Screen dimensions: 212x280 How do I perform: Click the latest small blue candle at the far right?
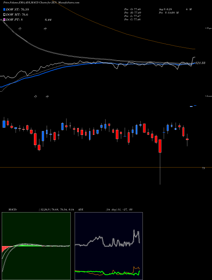tap(195, 106)
